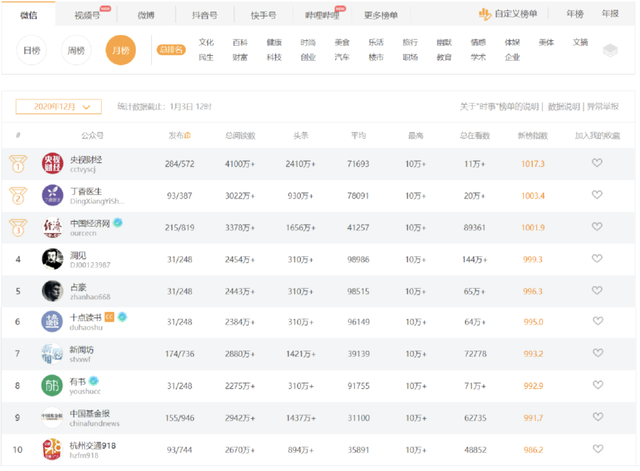640x471 pixels.
Task: Open the 自定义榜单 link
Action: pyautogui.click(x=516, y=14)
